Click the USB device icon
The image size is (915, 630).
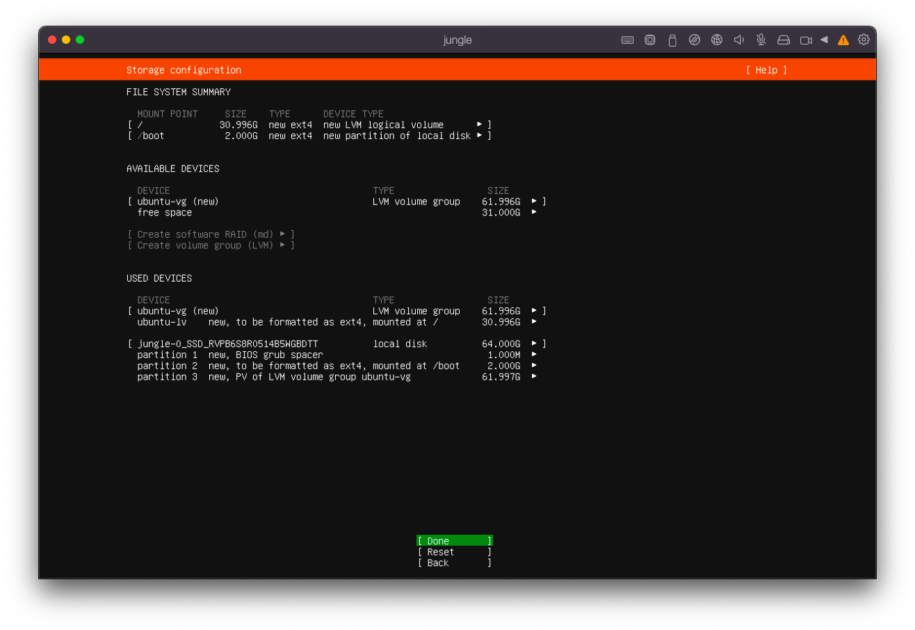(x=672, y=40)
